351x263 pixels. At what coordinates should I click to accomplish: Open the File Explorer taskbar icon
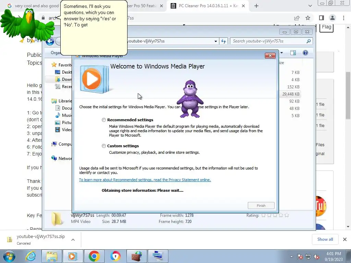click(52, 256)
